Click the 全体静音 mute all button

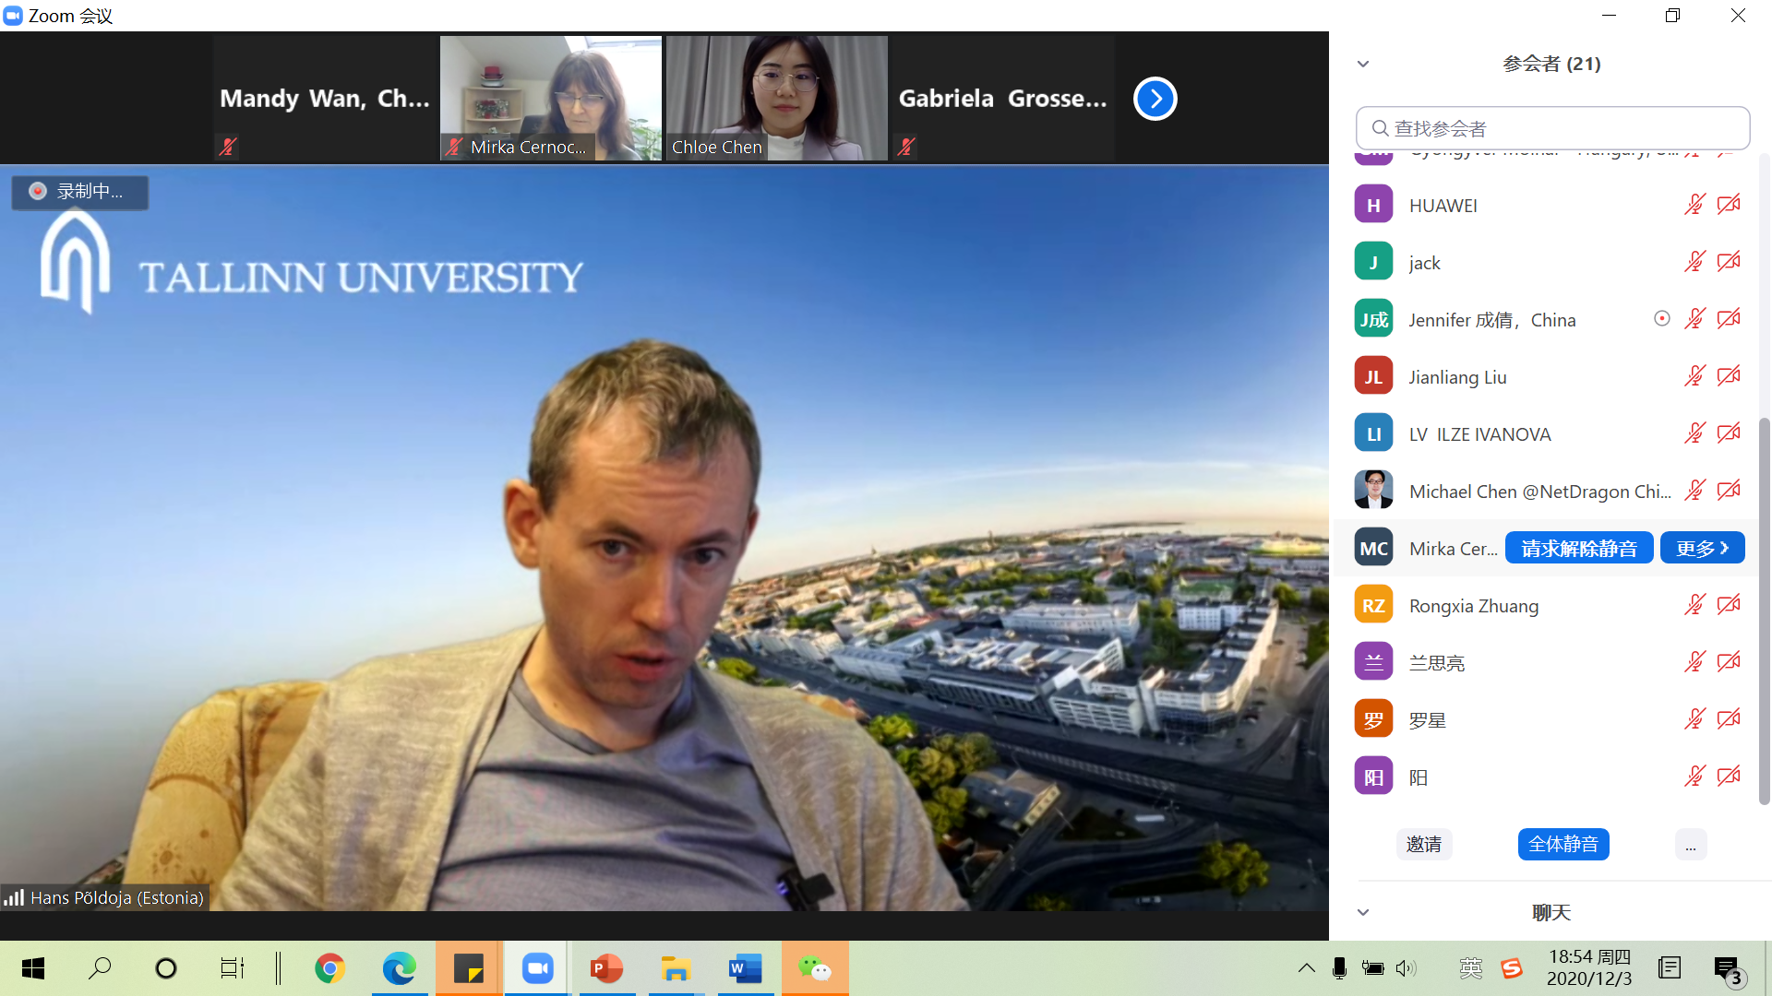[x=1562, y=845]
